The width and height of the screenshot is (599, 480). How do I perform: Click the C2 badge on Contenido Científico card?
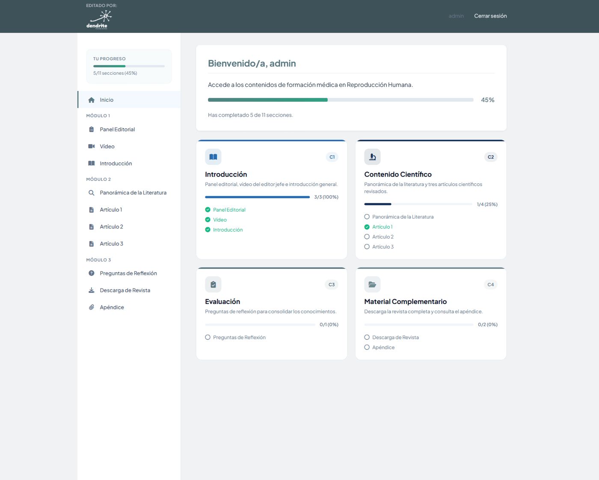point(491,157)
